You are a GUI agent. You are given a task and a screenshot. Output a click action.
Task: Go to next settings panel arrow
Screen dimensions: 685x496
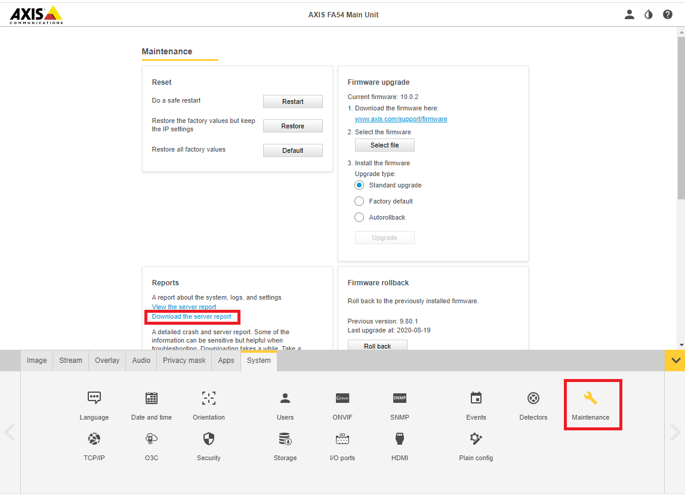675,432
